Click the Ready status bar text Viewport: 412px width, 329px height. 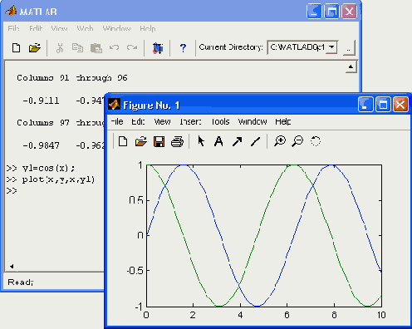pos(21,282)
